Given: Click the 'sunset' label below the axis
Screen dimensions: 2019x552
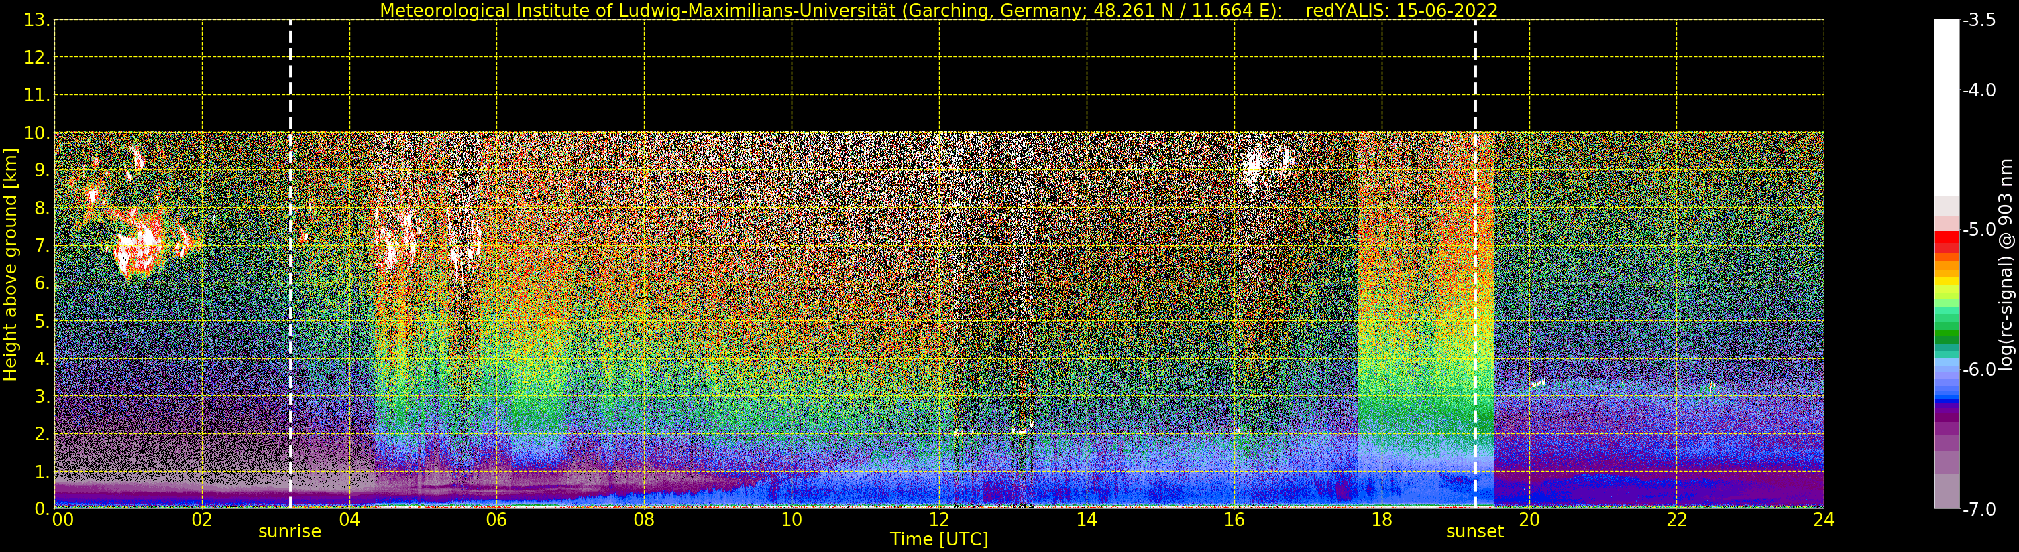Looking at the screenshot, I should (x=1475, y=532).
